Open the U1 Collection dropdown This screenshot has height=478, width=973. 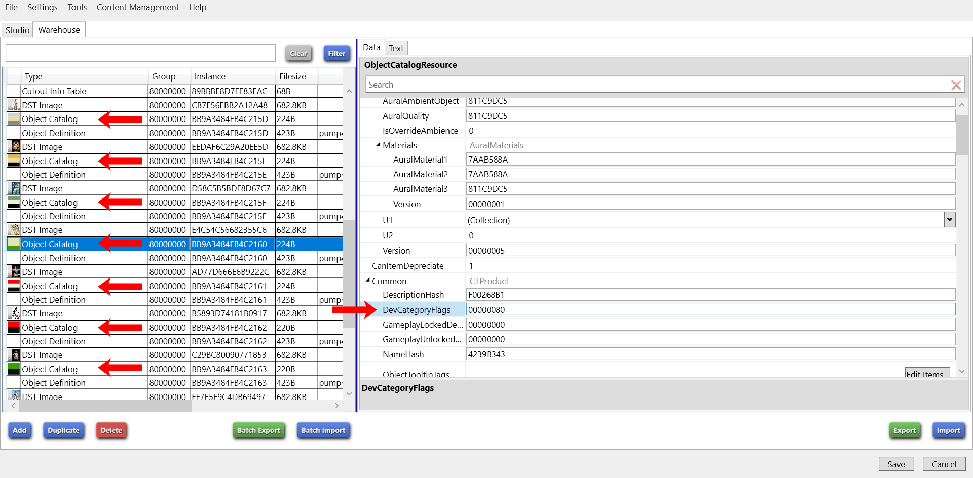tap(950, 220)
